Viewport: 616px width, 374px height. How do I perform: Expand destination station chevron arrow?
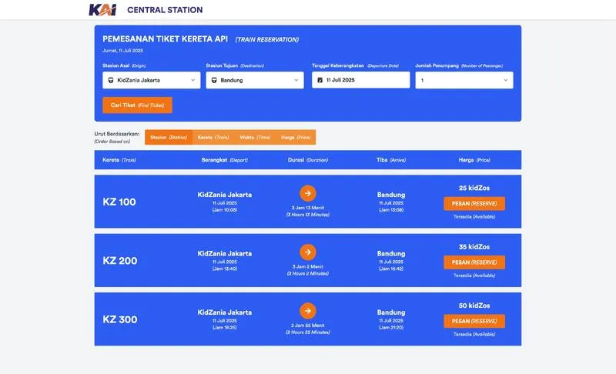click(296, 80)
